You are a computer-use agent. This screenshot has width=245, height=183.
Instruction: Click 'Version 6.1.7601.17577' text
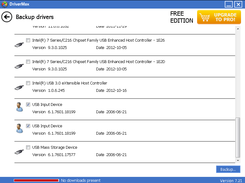coord(54,155)
